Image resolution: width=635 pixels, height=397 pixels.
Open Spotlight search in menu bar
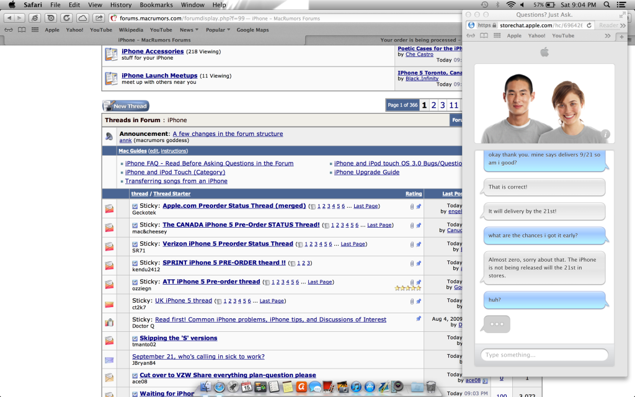click(606, 5)
